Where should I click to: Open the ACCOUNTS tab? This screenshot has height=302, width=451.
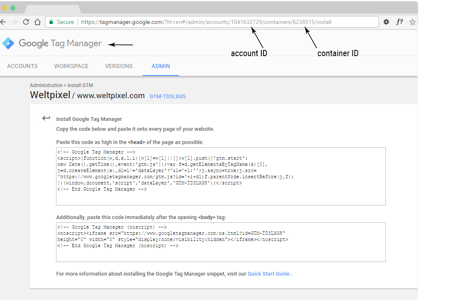tap(22, 66)
